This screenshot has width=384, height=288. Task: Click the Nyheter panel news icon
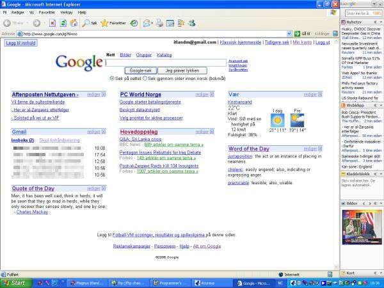343,22
